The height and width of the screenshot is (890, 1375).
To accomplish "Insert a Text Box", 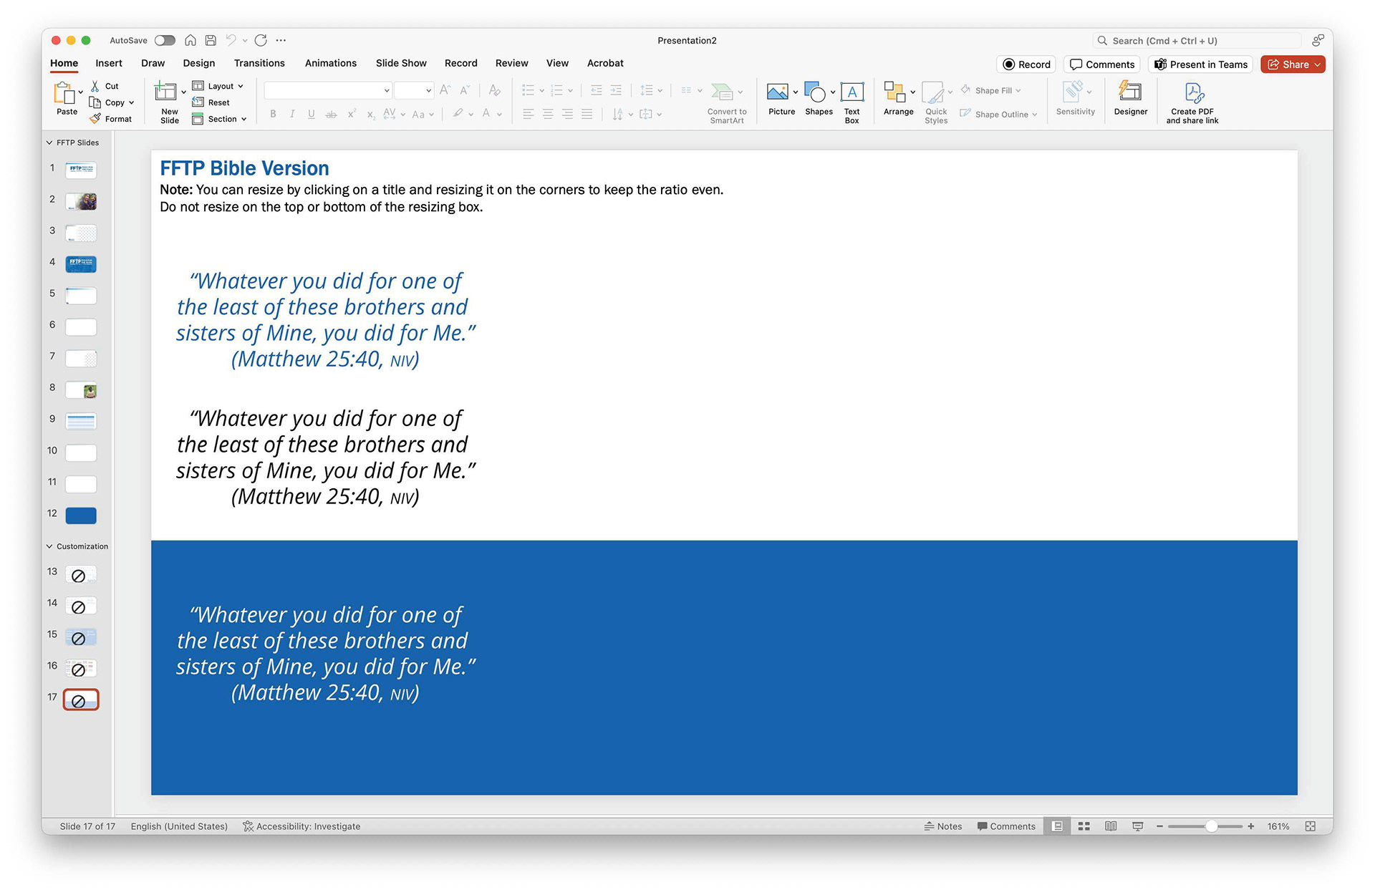I will (851, 93).
